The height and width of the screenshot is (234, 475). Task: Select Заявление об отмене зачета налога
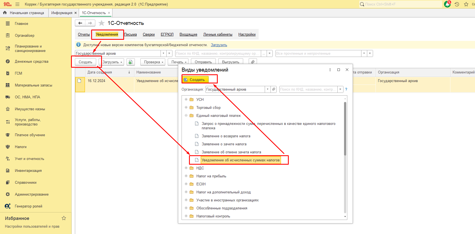pos(231,152)
